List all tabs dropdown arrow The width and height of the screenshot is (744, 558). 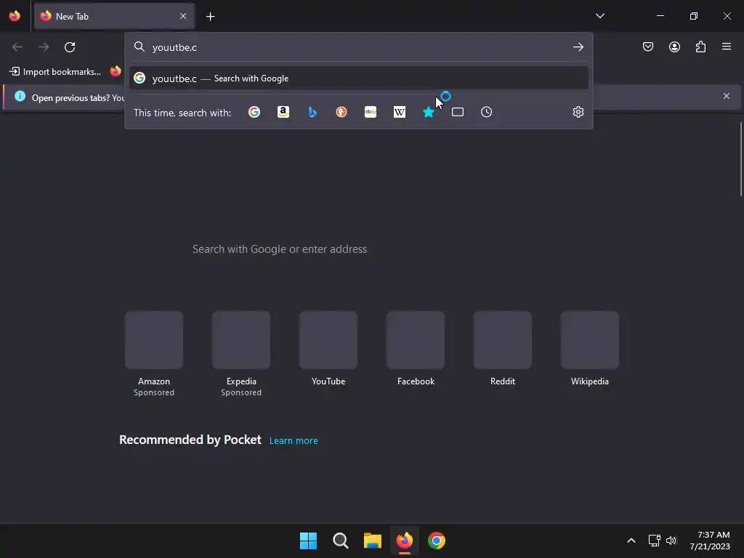pyautogui.click(x=599, y=16)
